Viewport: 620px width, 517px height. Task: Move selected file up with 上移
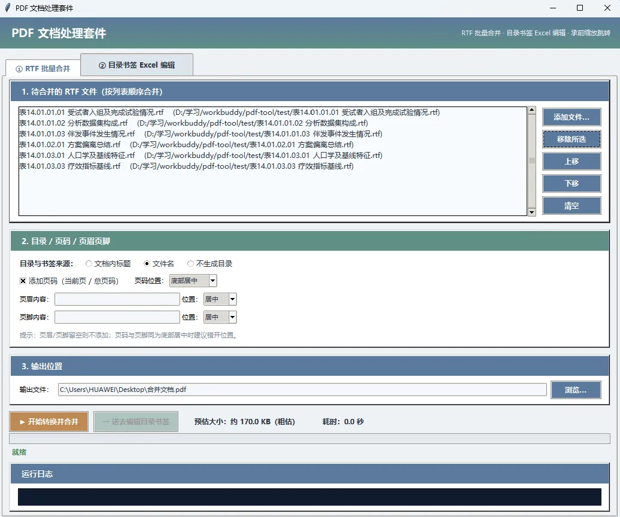tap(572, 162)
